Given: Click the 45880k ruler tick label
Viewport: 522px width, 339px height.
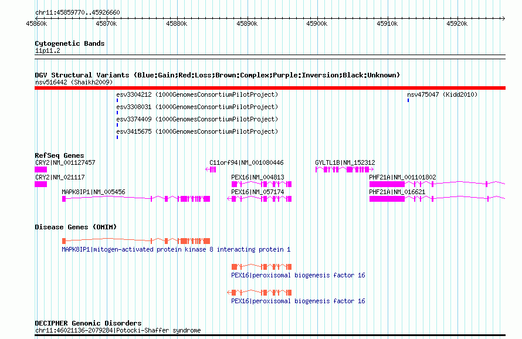Looking at the screenshot, I should [177, 24].
